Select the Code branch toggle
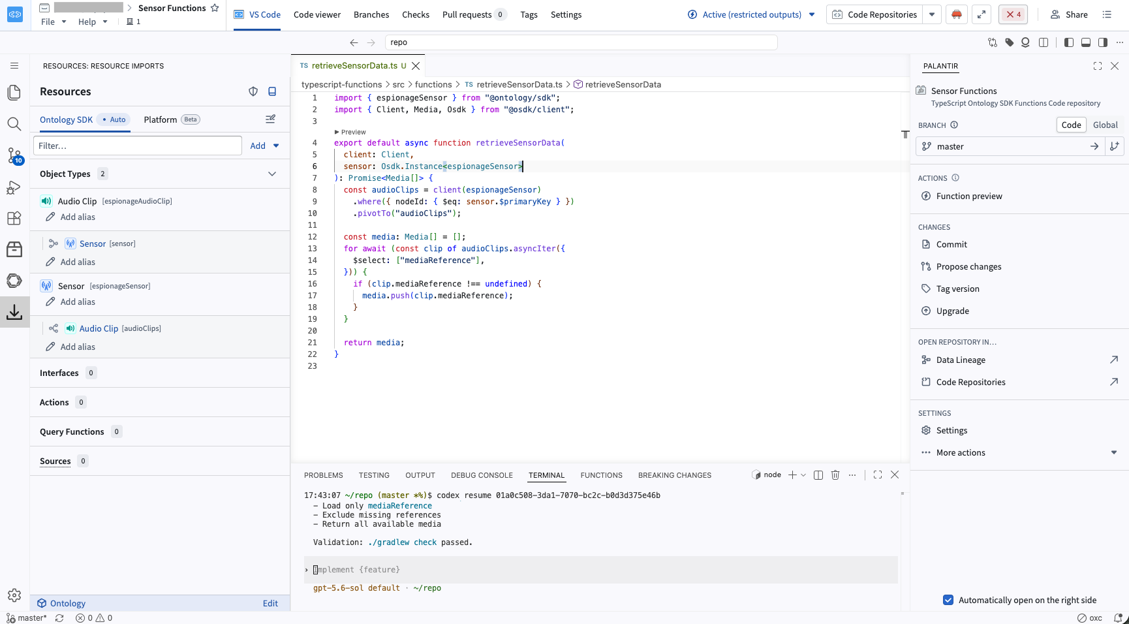1129x624 pixels. point(1071,125)
